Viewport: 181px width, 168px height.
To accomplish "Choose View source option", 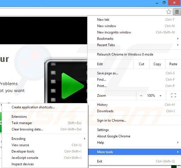I will [x=45, y=145].
